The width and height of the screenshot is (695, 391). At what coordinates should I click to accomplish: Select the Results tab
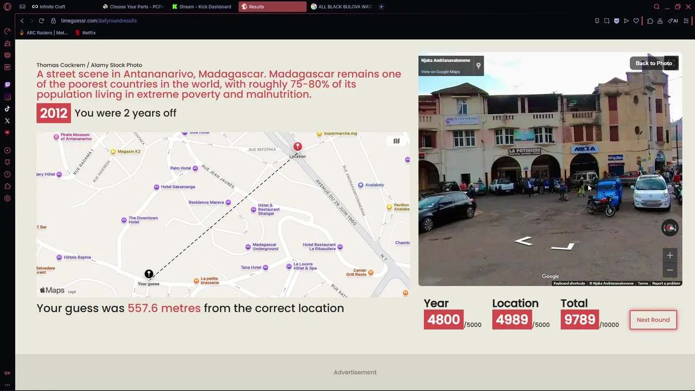pyautogui.click(x=272, y=7)
